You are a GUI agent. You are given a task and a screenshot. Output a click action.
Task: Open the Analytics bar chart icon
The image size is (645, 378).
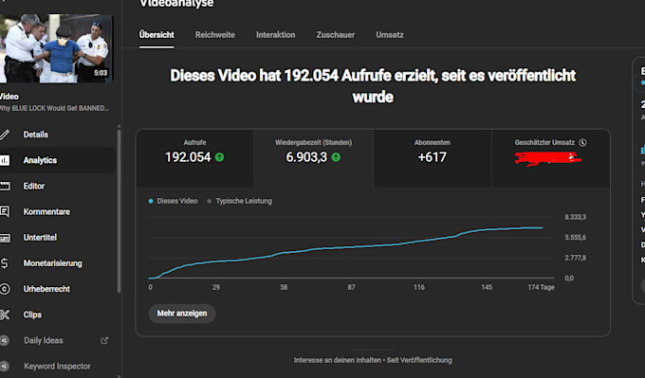click(4, 160)
